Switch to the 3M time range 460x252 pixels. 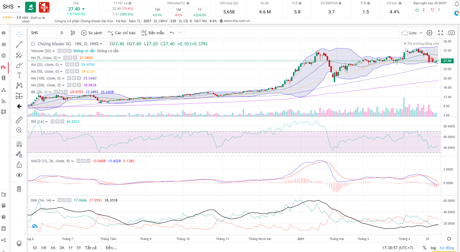pos(62,248)
